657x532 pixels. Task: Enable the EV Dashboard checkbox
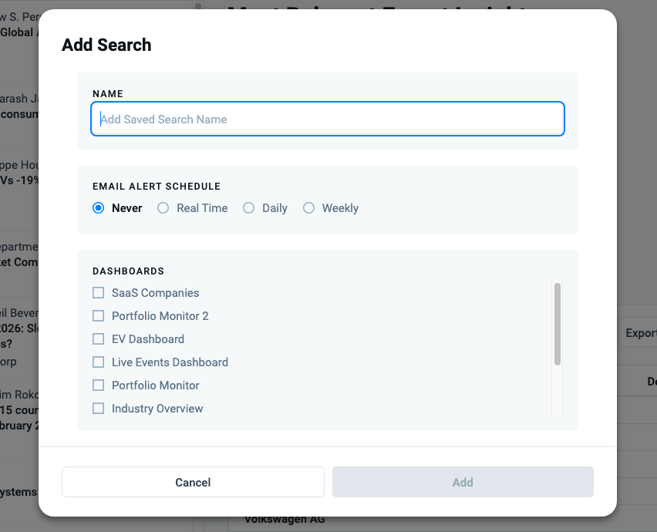(x=98, y=339)
